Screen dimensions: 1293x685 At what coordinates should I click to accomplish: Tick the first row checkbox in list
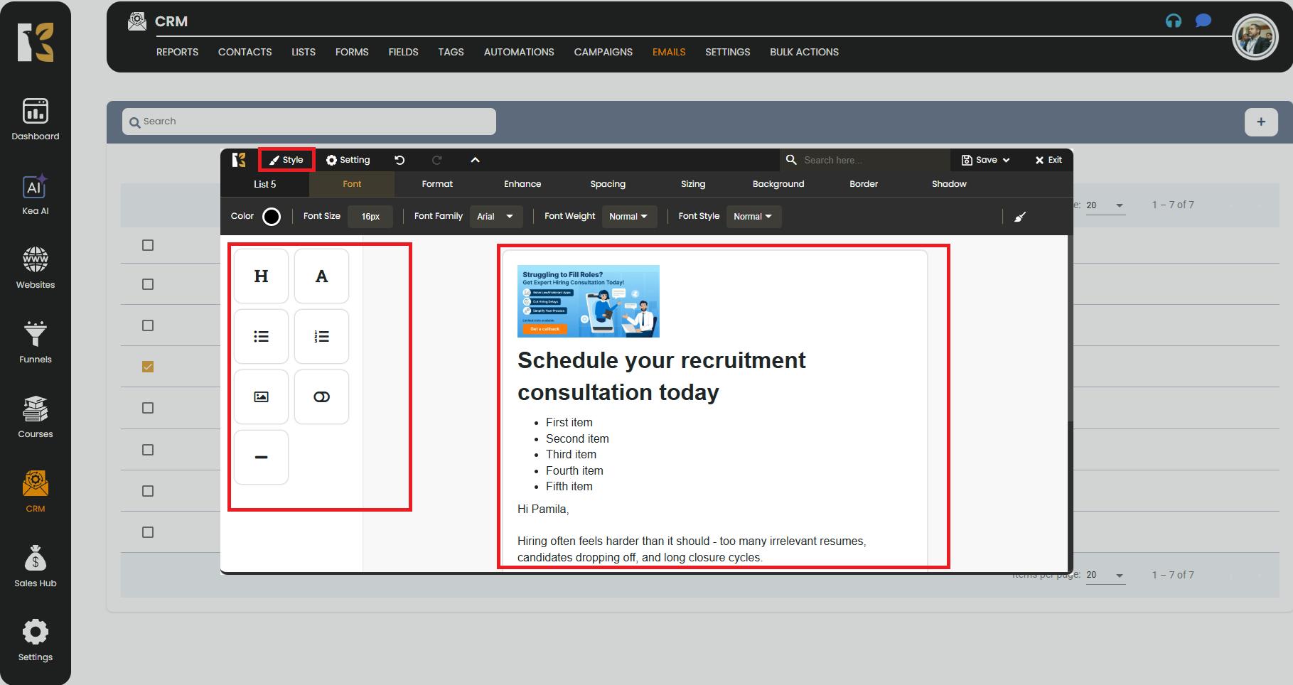point(148,245)
